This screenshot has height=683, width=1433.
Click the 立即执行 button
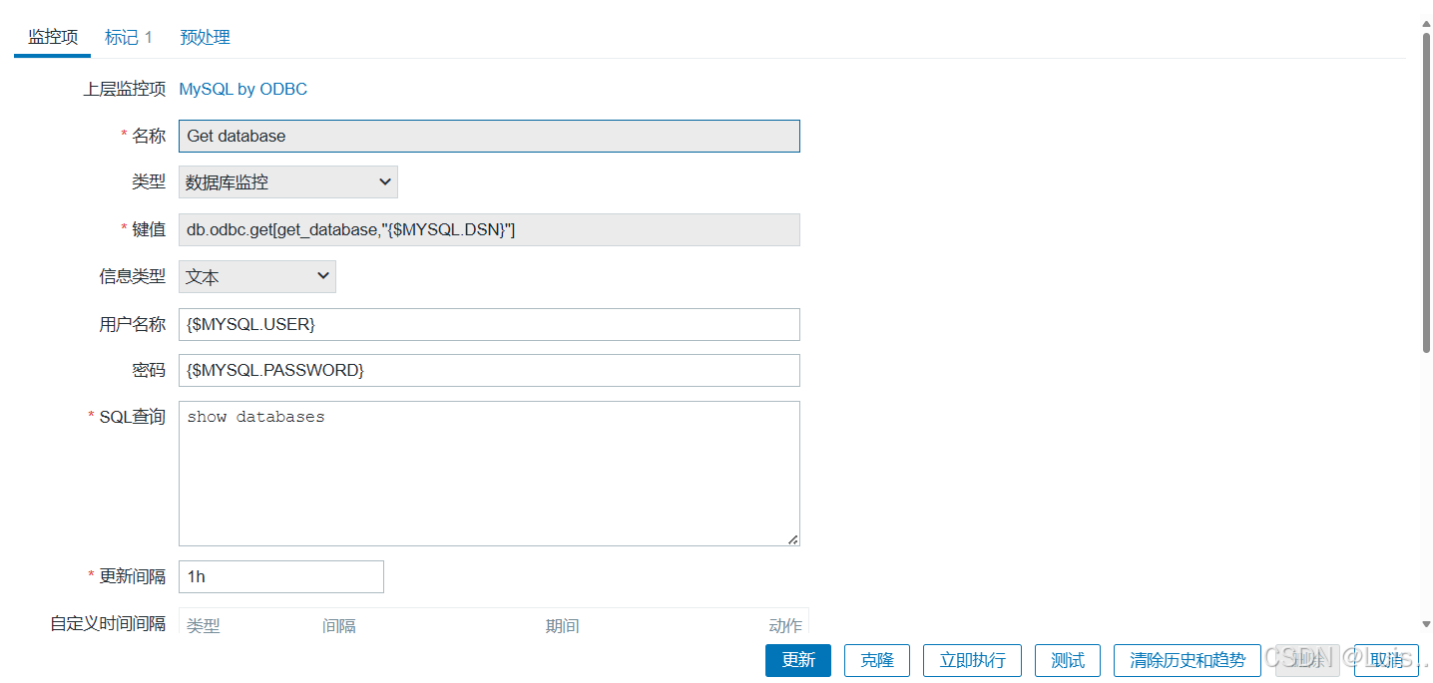[972, 660]
